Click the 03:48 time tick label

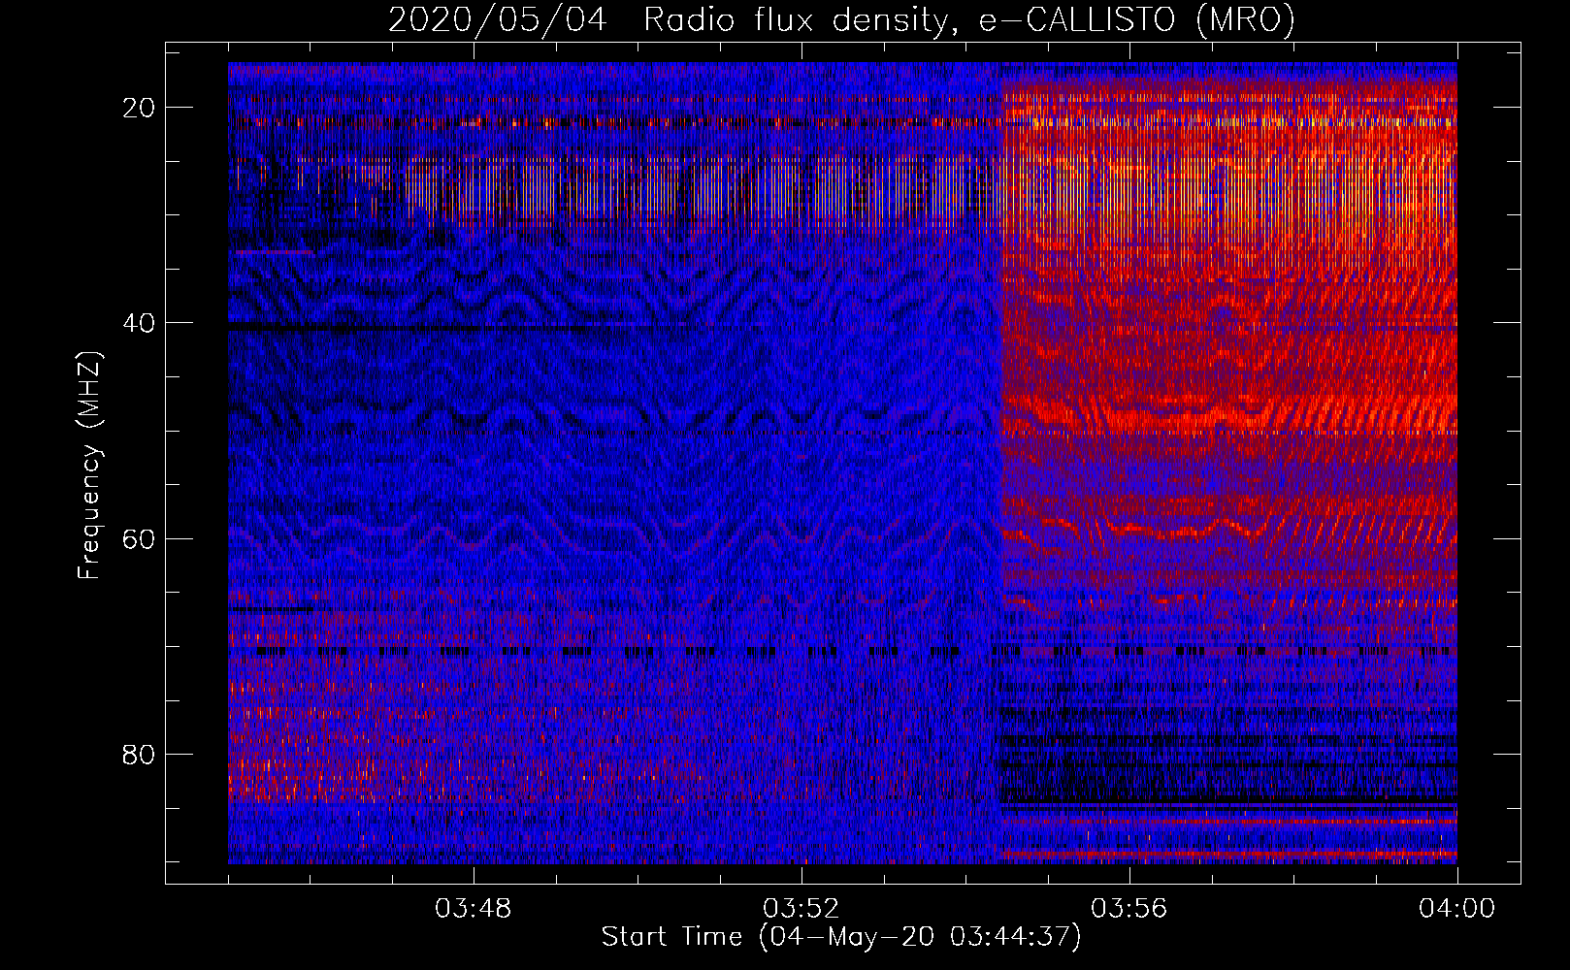[474, 909]
